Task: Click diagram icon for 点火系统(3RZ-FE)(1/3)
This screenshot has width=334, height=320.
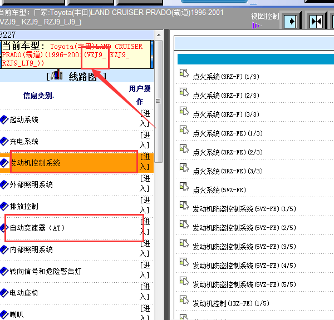Action: [x=184, y=130]
